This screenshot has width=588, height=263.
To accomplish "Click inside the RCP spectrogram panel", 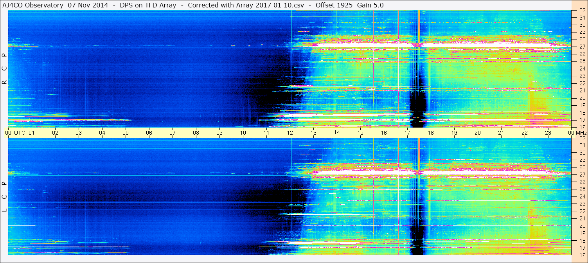I will point(290,69).
